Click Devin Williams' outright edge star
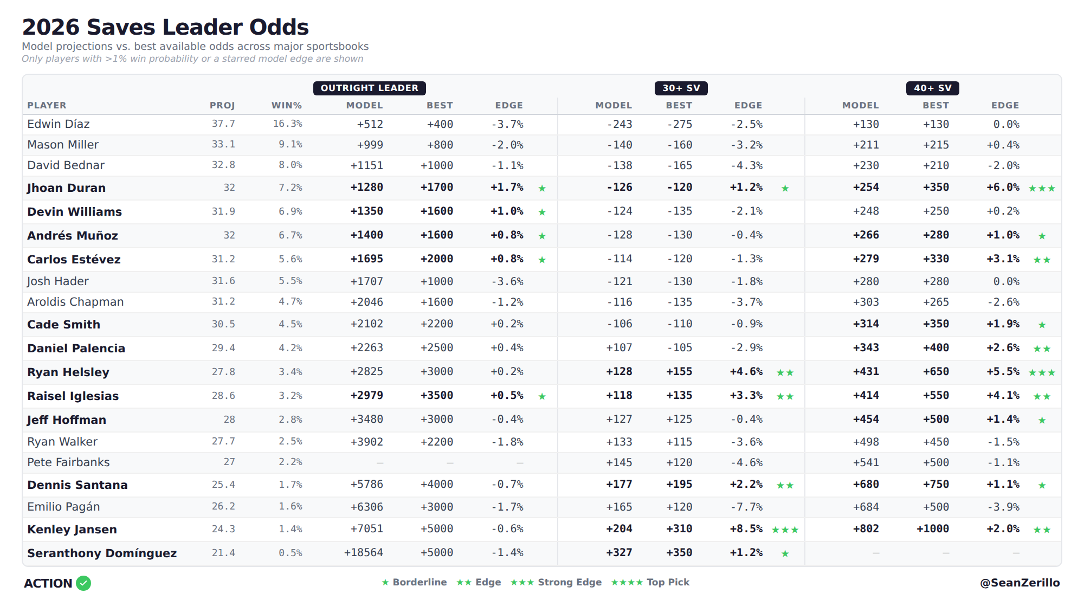 click(x=542, y=212)
